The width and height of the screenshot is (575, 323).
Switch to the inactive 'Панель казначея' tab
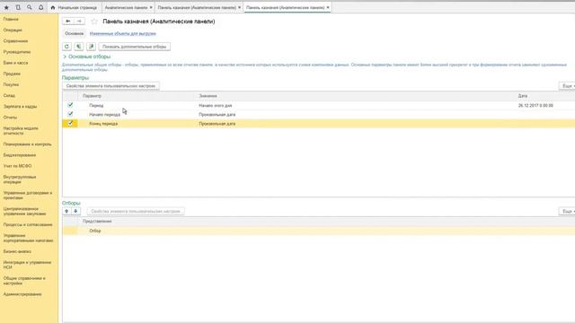point(197,7)
